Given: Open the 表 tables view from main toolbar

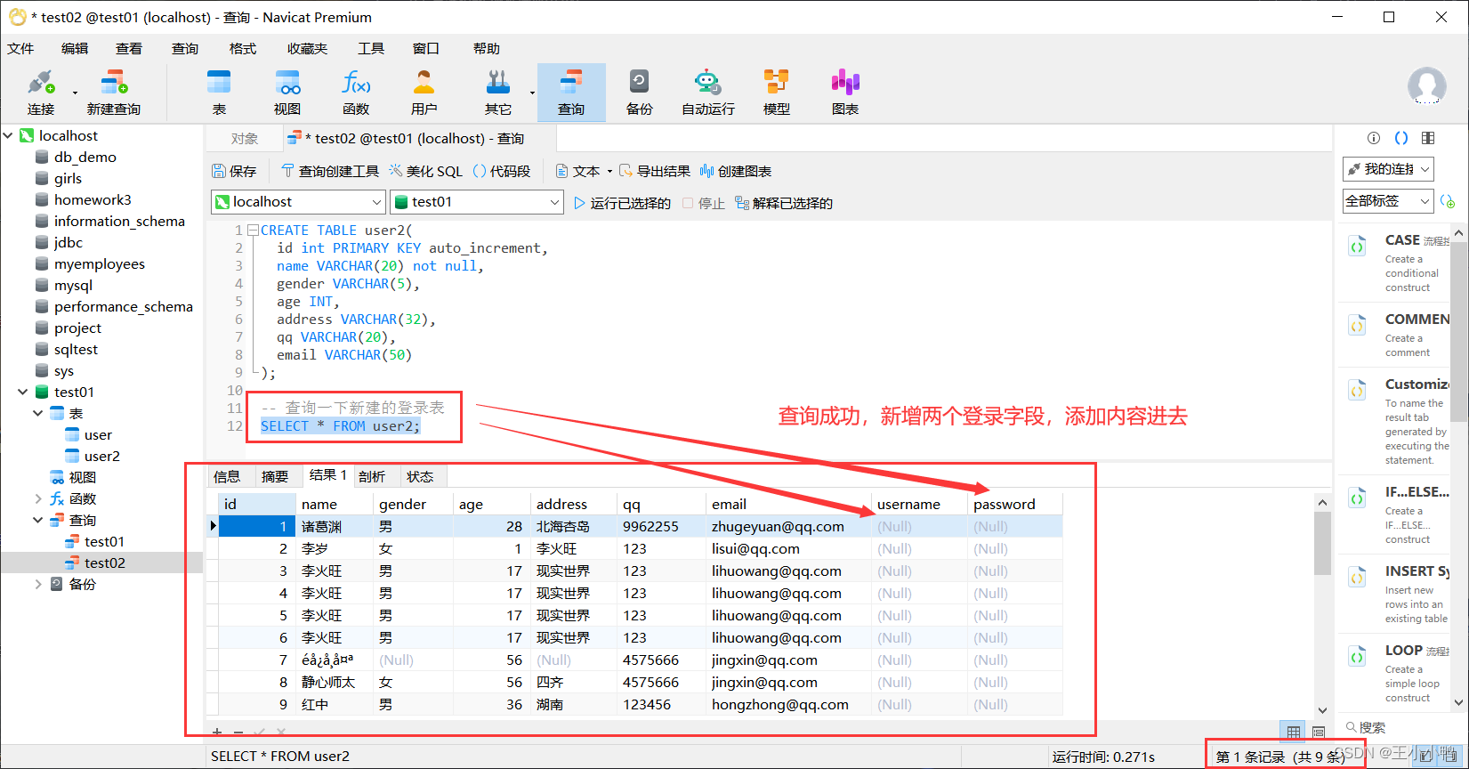Looking at the screenshot, I should pos(219,93).
